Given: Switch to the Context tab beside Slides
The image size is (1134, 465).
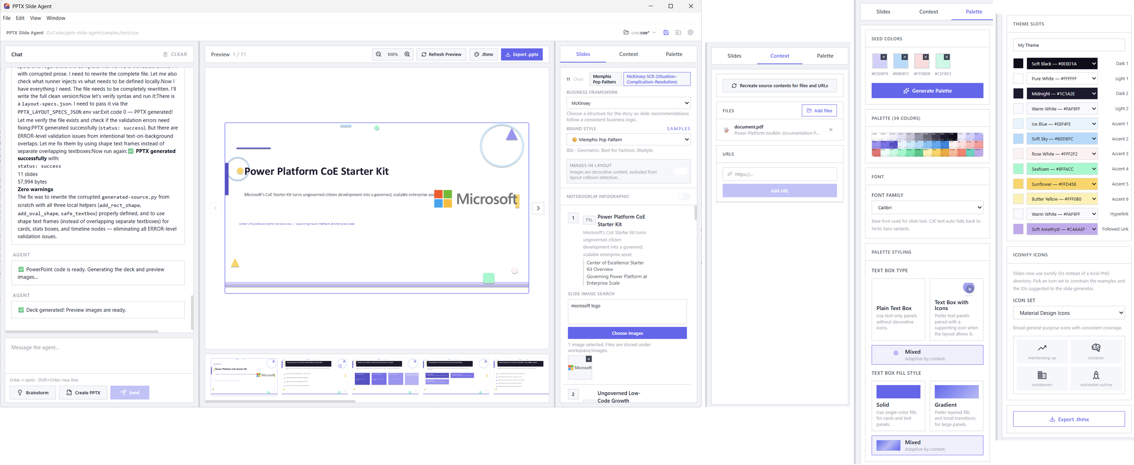Looking at the screenshot, I should click(x=628, y=54).
